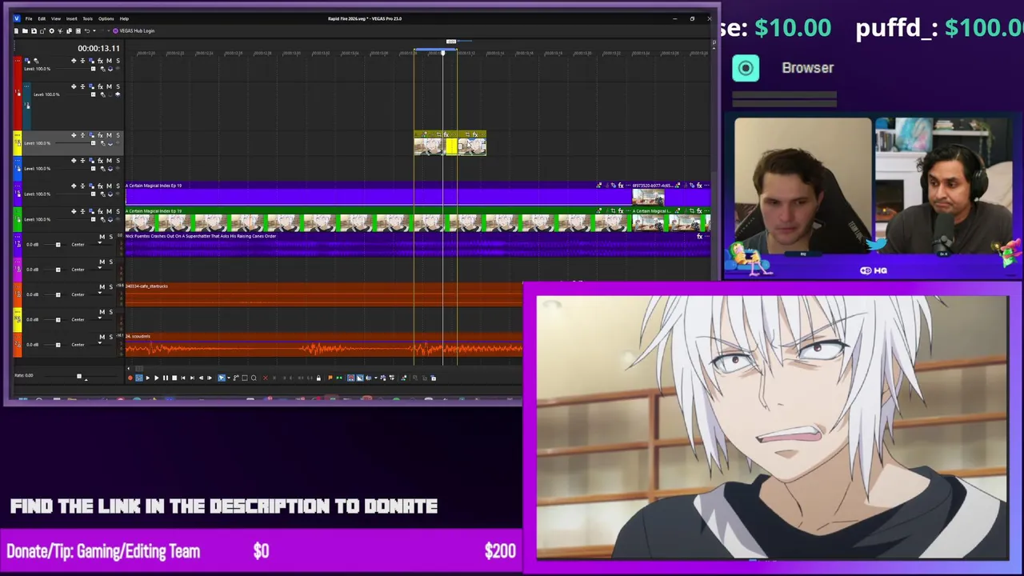The height and width of the screenshot is (576, 1024).
Task: Insert a region with green markers icon
Action: point(339,378)
